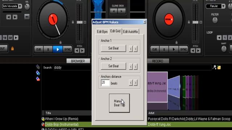This screenshot has height=130, width=232.
Task: Click the Manual Beat Tap button
Action: coord(119,103)
